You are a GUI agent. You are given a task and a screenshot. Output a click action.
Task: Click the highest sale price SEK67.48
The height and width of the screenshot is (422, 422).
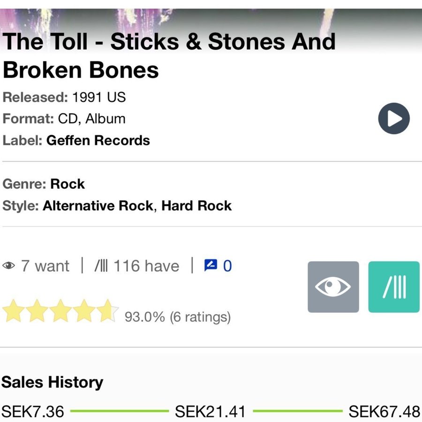[x=384, y=412]
